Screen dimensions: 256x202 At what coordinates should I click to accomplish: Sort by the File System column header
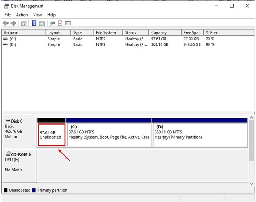(x=108, y=33)
